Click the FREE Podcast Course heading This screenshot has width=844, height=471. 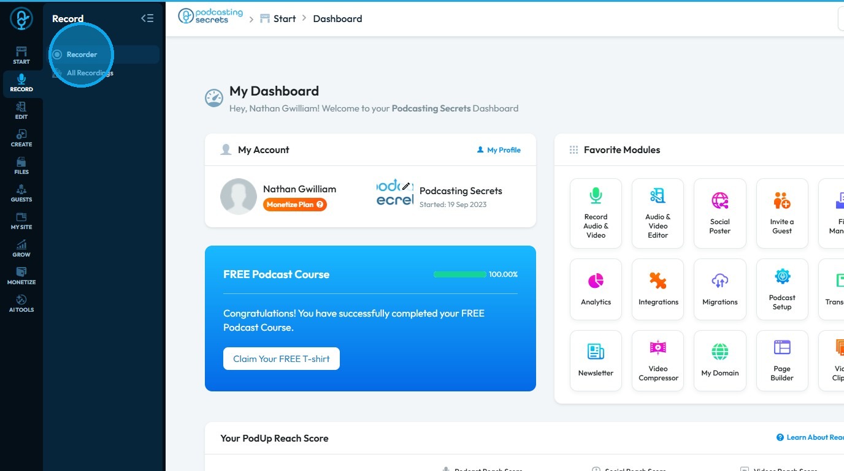pos(276,274)
